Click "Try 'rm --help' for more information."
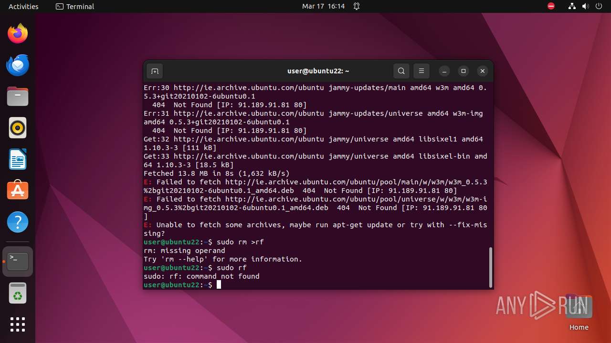The width and height of the screenshot is (611, 343). pyautogui.click(x=223, y=259)
